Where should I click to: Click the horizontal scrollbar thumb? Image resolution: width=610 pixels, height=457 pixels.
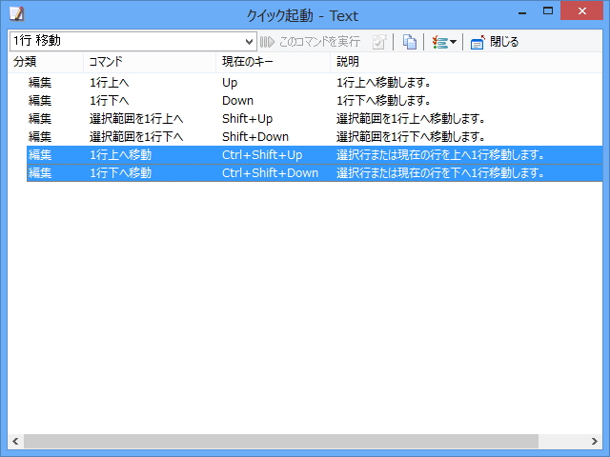(281, 441)
